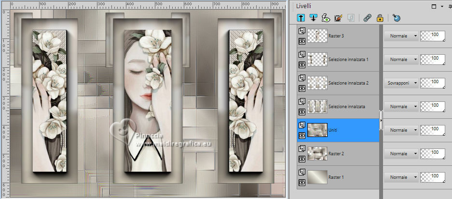Toggle the effects visibility fx-eye icon
Image resolution: width=452 pixels, height=199 pixels.
click(326, 18)
